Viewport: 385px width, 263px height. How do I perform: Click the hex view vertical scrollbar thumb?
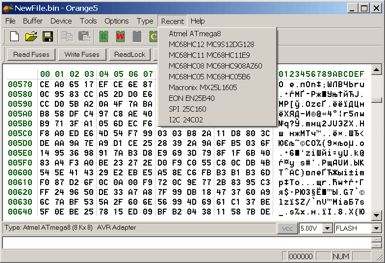tap(376, 100)
